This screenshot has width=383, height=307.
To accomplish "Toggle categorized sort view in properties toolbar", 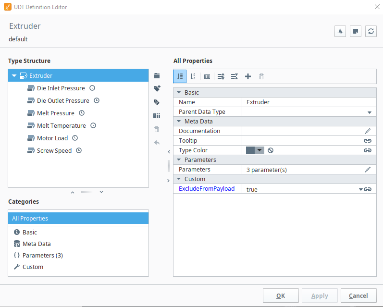I will (180, 76).
